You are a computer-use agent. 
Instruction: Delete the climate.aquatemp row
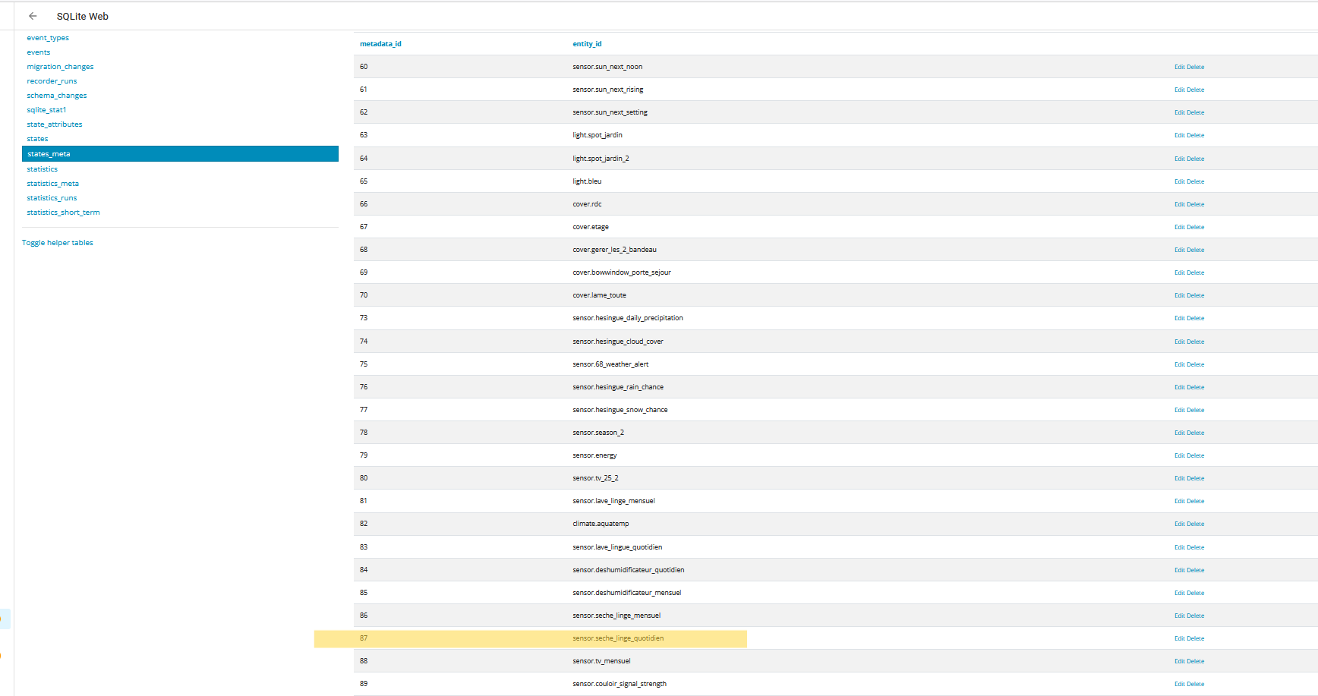(x=1196, y=524)
